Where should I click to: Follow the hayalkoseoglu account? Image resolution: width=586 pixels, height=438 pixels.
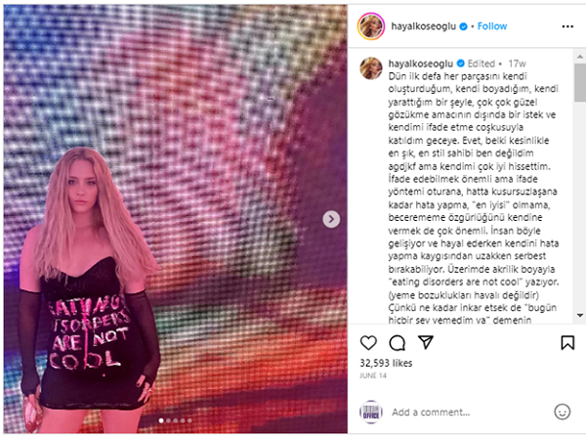pos(492,26)
